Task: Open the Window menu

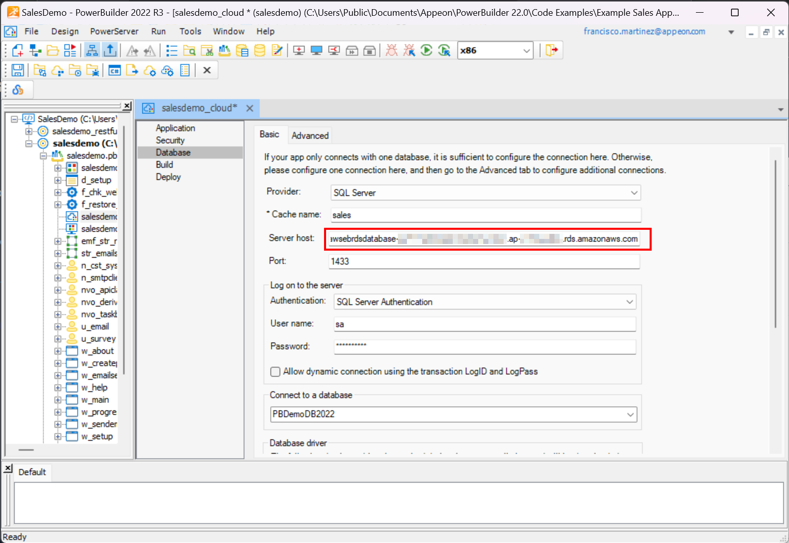Action: [229, 32]
